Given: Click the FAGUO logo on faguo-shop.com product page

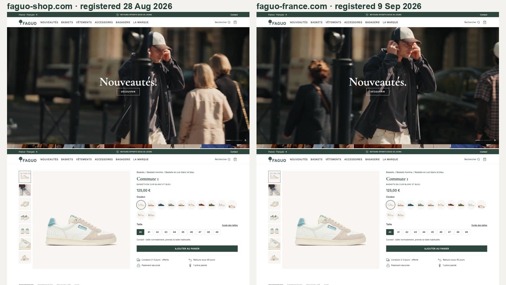Looking at the screenshot, I should click(x=27, y=160).
